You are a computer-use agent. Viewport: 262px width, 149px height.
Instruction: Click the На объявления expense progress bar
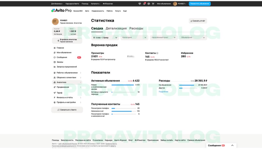click(188, 85)
